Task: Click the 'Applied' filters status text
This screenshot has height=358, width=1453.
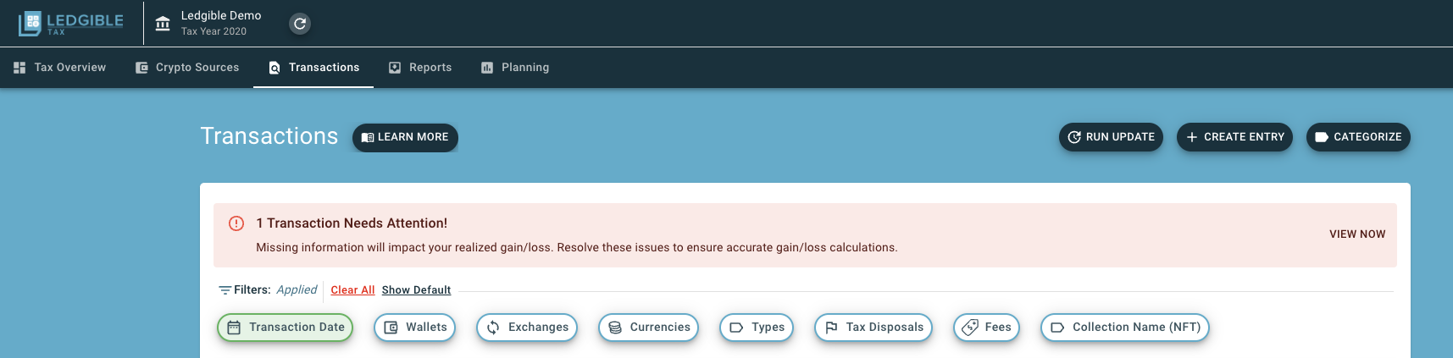Action: (297, 290)
